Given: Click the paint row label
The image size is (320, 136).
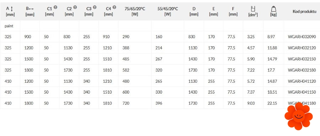Looking at the screenshot, I should [x=9, y=26].
